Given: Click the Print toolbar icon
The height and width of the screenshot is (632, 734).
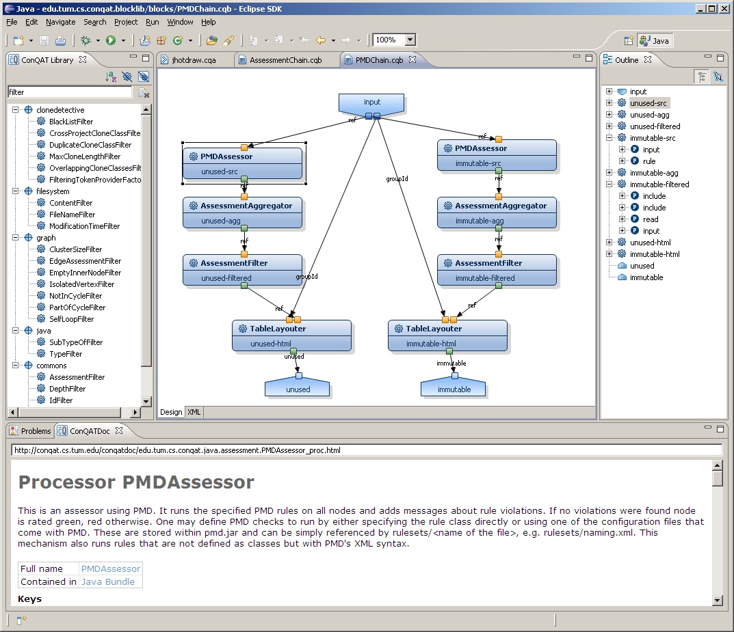Looking at the screenshot, I should pos(60,41).
